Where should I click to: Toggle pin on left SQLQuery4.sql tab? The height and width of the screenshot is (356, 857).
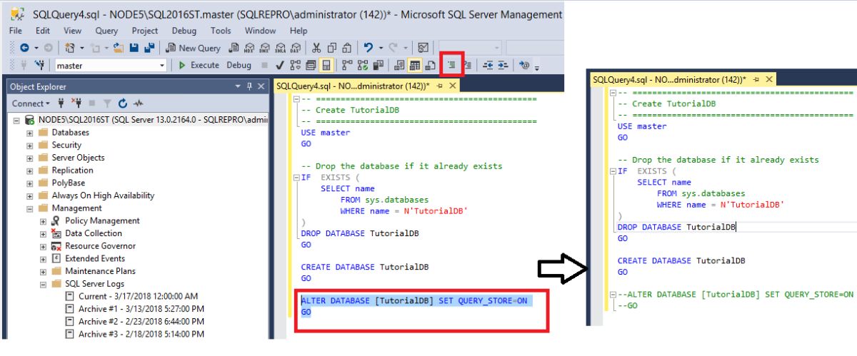[440, 85]
